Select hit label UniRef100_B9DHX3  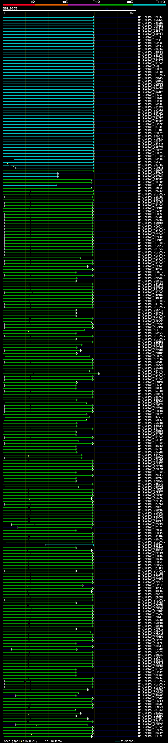tap(150, 69)
